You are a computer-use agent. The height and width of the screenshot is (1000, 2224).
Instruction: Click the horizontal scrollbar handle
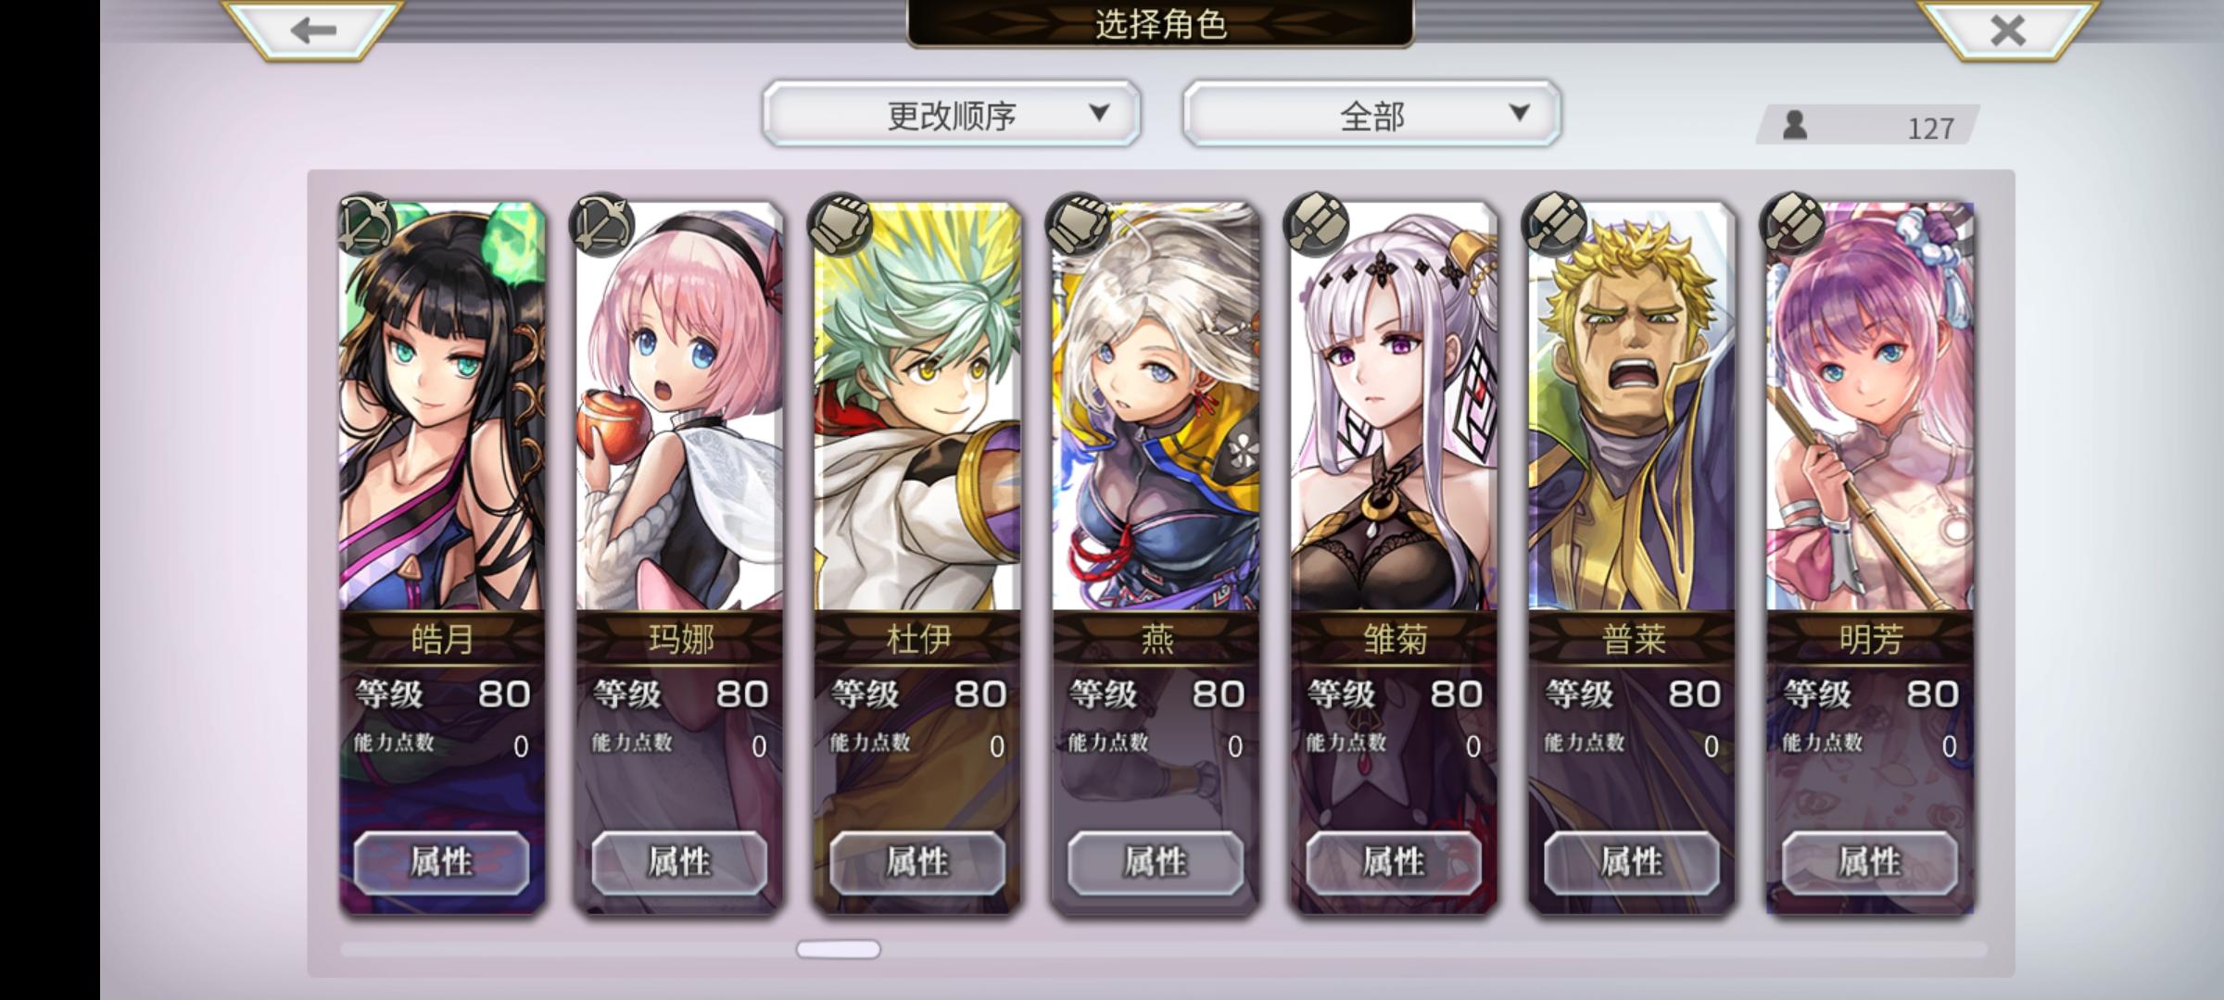(x=839, y=949)
